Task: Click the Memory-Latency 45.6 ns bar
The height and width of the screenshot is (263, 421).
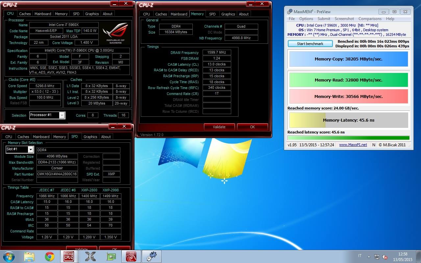Action: click(x=349, y=120)
